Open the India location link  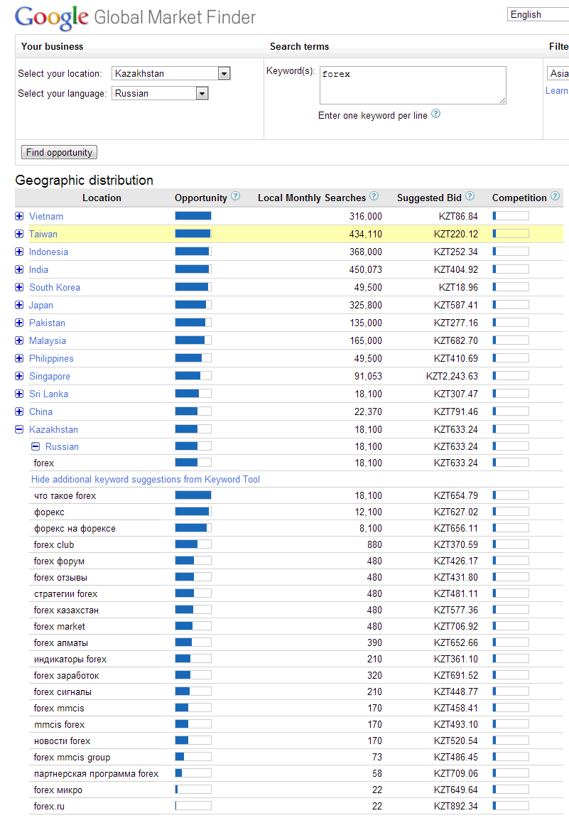click(x=38, y=269)
